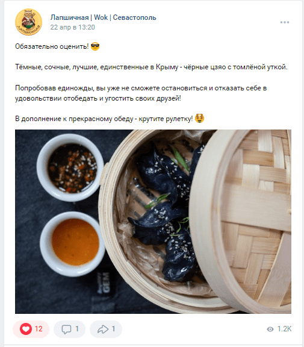Image resolution: width=304 pixels, height=347 pixels.
Task: Click the orange sauce bowl in photo
Action: click(x=73, y=244)
